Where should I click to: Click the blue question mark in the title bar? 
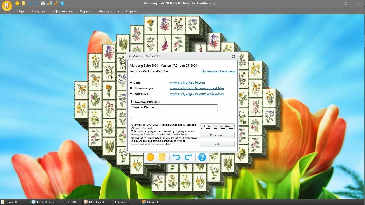(62, 3)
